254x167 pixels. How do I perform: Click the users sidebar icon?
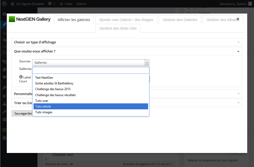point(4,104)
